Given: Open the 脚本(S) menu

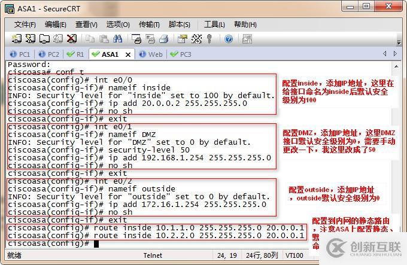Looking at the screenshot, I should click(180, 25).
